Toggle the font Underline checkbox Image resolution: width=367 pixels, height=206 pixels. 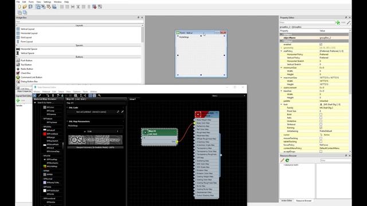coord(321,121)
